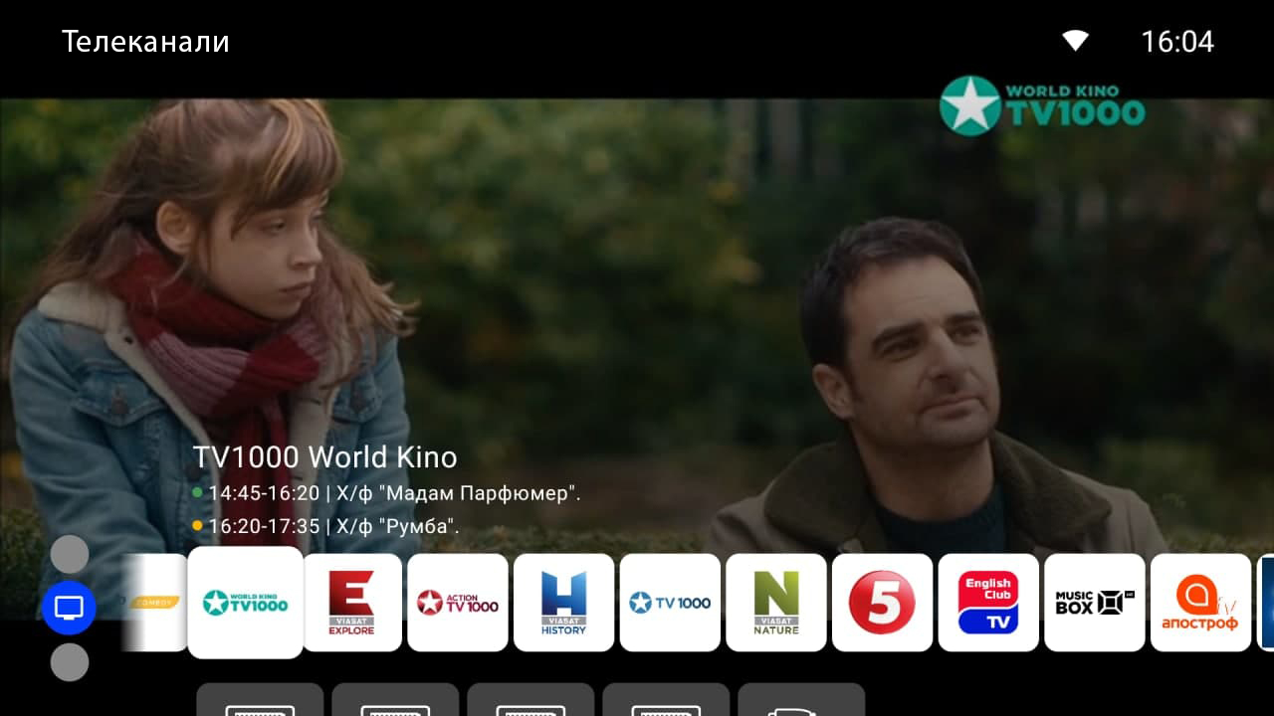Open the Viasat Explore channel
1274x716 pixels.
[351, 603]
